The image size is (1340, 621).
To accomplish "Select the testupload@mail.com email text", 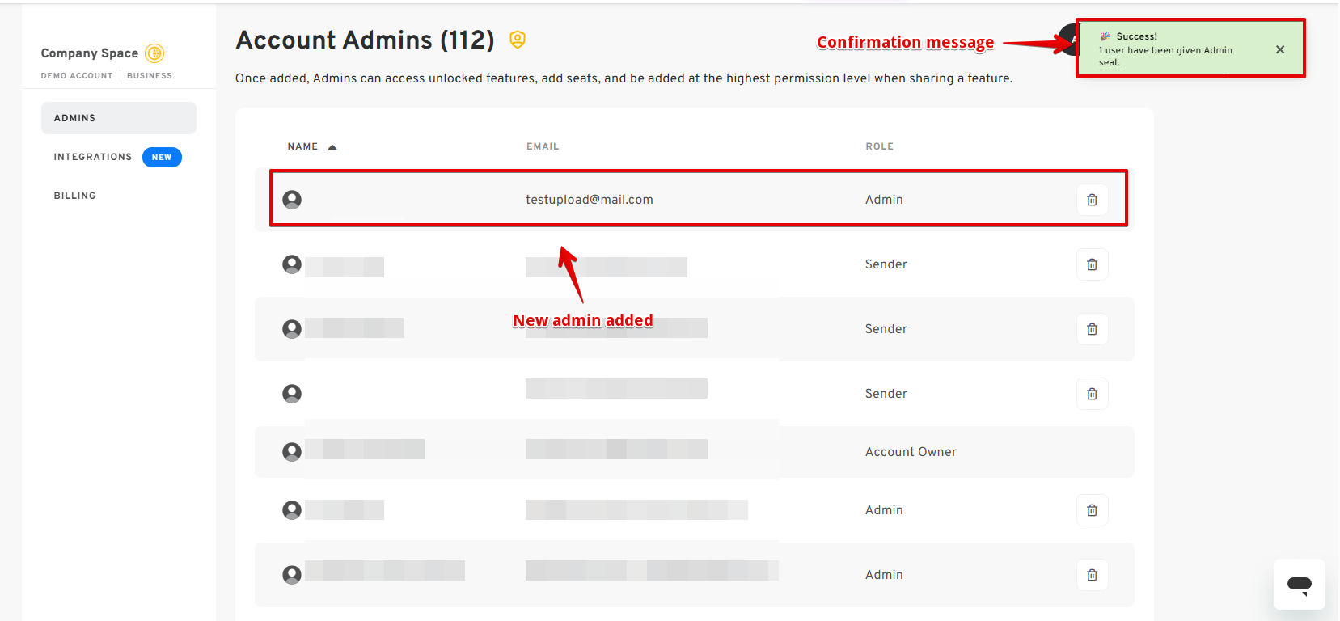I will 590,200.
